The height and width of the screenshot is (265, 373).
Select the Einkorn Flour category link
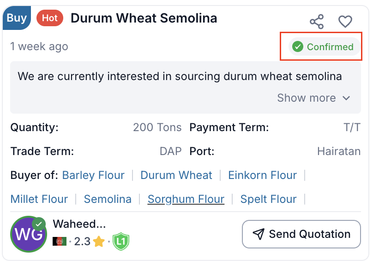[x=263, y=175]
